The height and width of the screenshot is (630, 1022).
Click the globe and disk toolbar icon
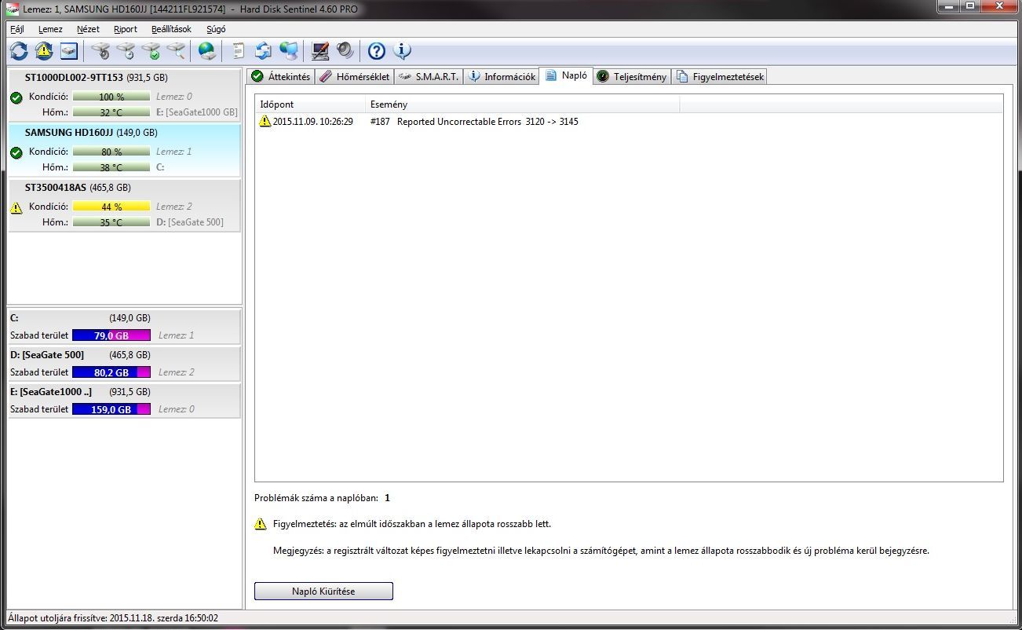pyautogui.click(x=206, y=51)
